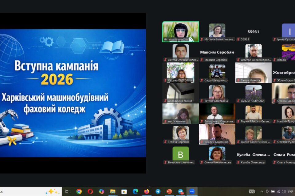Select Тетяна Омелькіна's participant tile
Viewport: 295px width, 196px height.
tap(217, 93)
